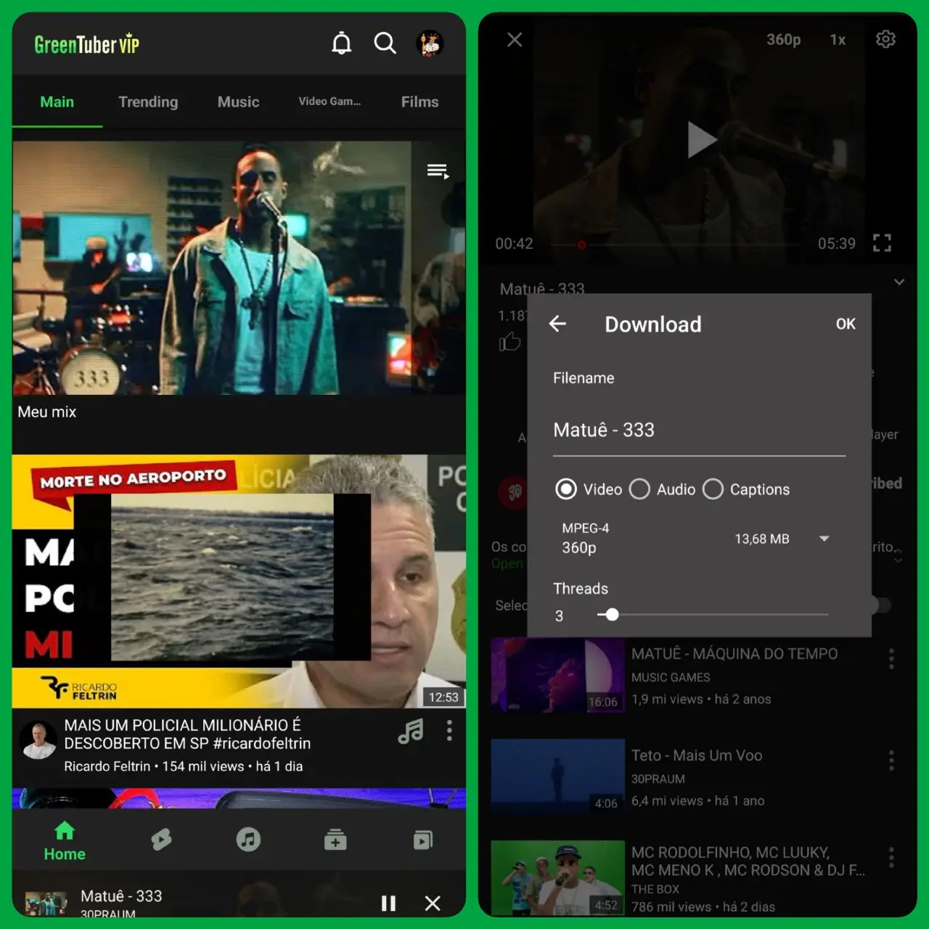Open the search magnifier icon
Image resolution: width=929 pixels, height=929 pixels.
(x=385, y=44)
